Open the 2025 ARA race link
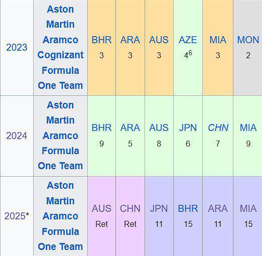The height and width of the screenshot is (256, 262). (x=218, y=208)
